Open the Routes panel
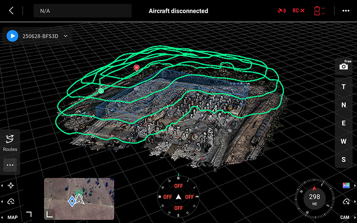Image resolution: width=357 pixels, height=223 pixels. (10, 143)
